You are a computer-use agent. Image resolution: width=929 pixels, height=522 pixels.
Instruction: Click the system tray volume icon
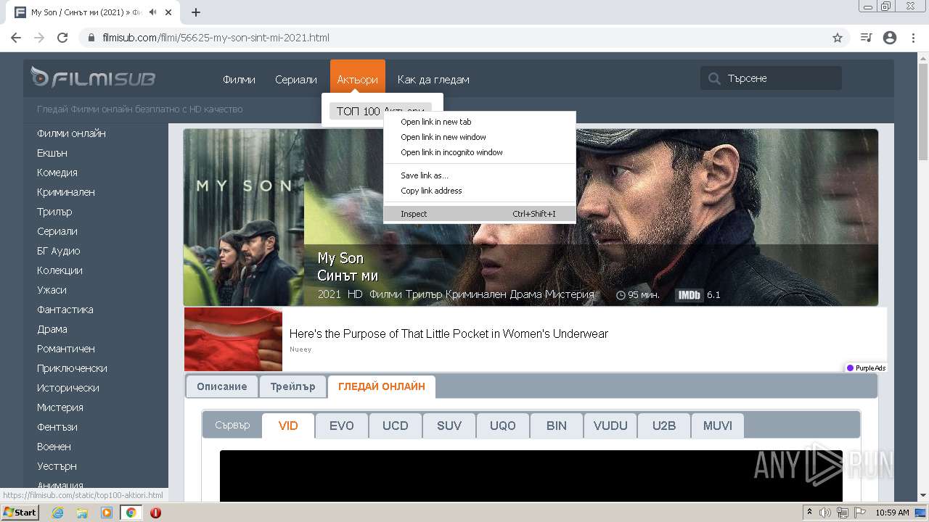coord(825,513)
